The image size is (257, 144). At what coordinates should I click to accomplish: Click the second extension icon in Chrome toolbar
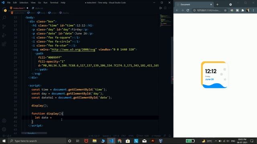237,10
